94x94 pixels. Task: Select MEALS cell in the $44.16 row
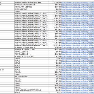click(x=32, y=61)
